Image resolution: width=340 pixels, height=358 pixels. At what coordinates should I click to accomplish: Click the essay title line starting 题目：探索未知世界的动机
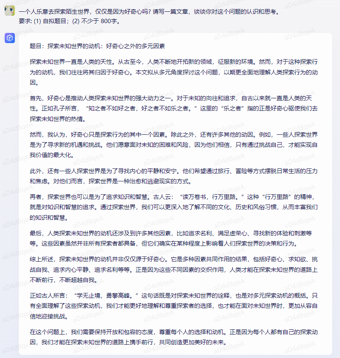(97, 46)
